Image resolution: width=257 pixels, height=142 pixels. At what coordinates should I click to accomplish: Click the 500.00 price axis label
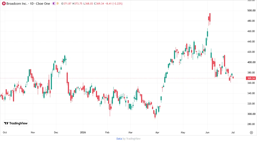click(x=251, y=11)
